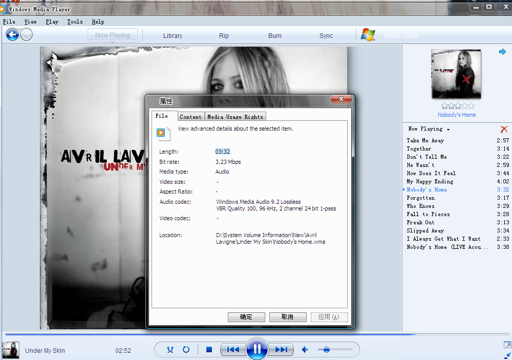
Task: Select the Together track
Action: click(x=458, y=149)
